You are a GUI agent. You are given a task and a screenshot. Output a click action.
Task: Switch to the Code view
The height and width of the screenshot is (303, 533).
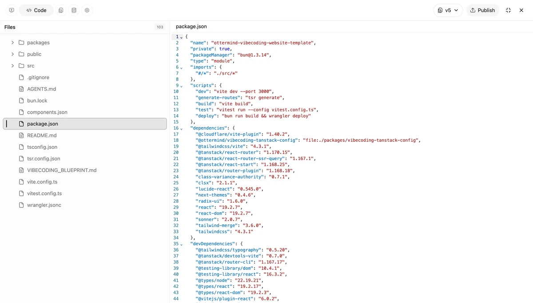[36, 10]
